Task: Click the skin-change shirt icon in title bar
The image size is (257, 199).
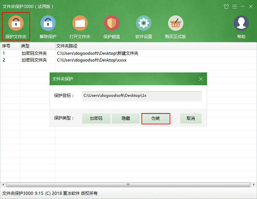Action: pos(226,6)
